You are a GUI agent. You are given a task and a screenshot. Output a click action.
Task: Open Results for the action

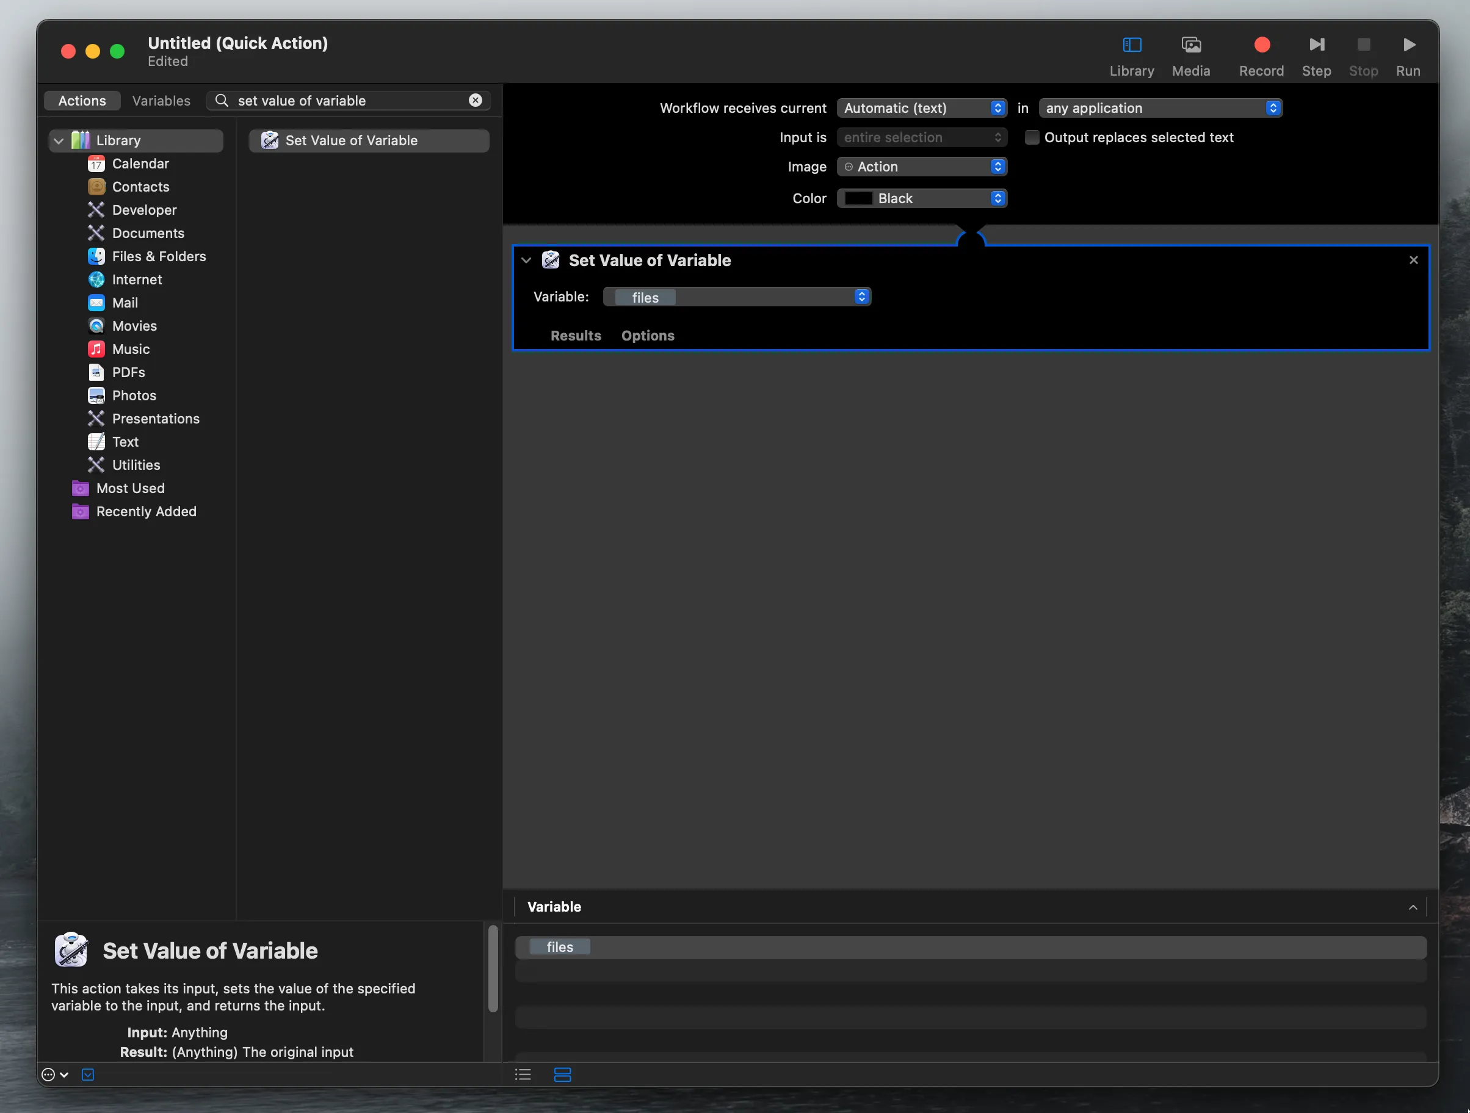tap(576, 336)
